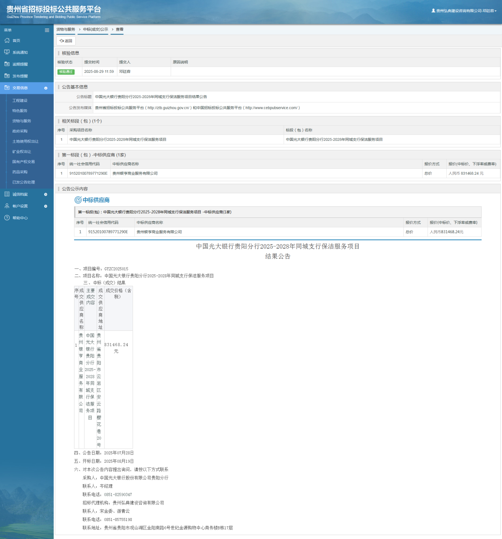Open the user account dropdown 邓廷容
The width and height of the screenshot is (502, 539).
click(x=464, y=11)
